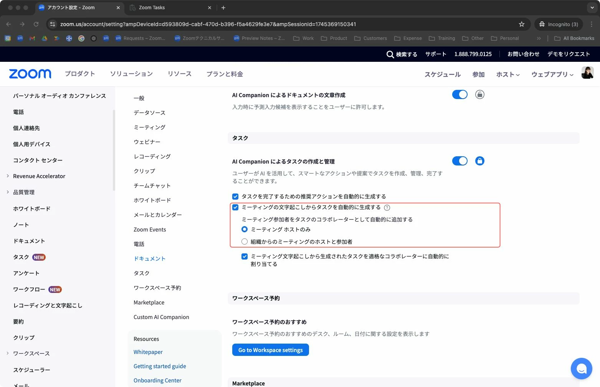Toggle AI Companion task creation and management switch
The image size is (600, 387).
460,161
